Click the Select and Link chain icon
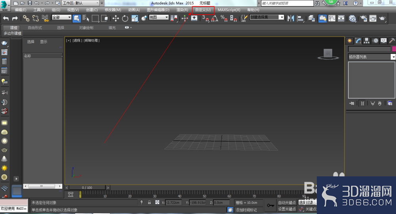Screen dimensions: 396x214 coord(26,18)
